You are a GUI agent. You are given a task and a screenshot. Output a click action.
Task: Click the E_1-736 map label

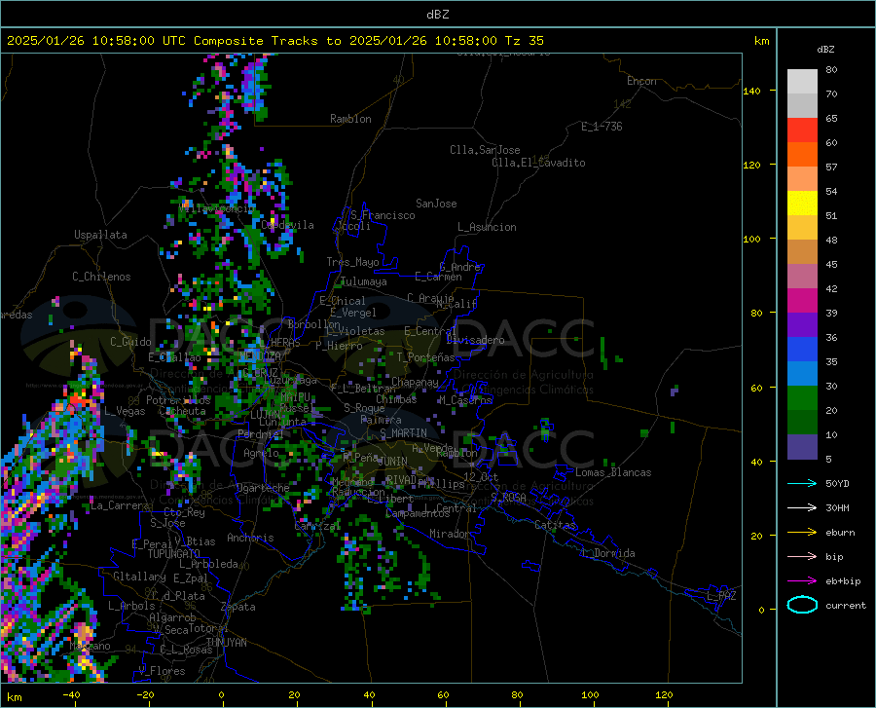click(x=602, y=127)
